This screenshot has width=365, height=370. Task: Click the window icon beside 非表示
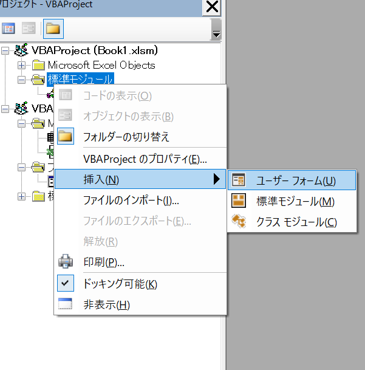click(x=65, y=304)
